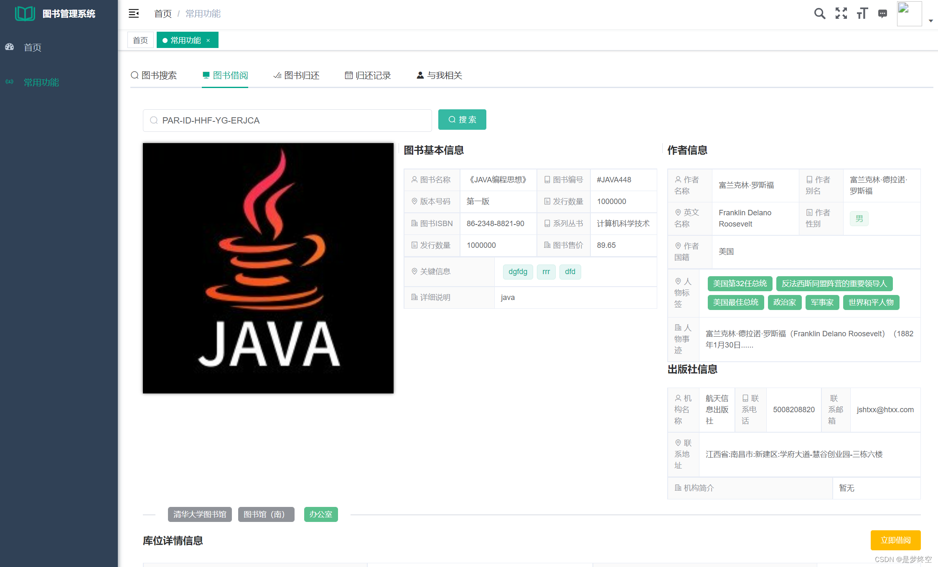This screenshot has height=567, width=938.
Task: Open the message chat bubble icon
Action: [882, 14]
